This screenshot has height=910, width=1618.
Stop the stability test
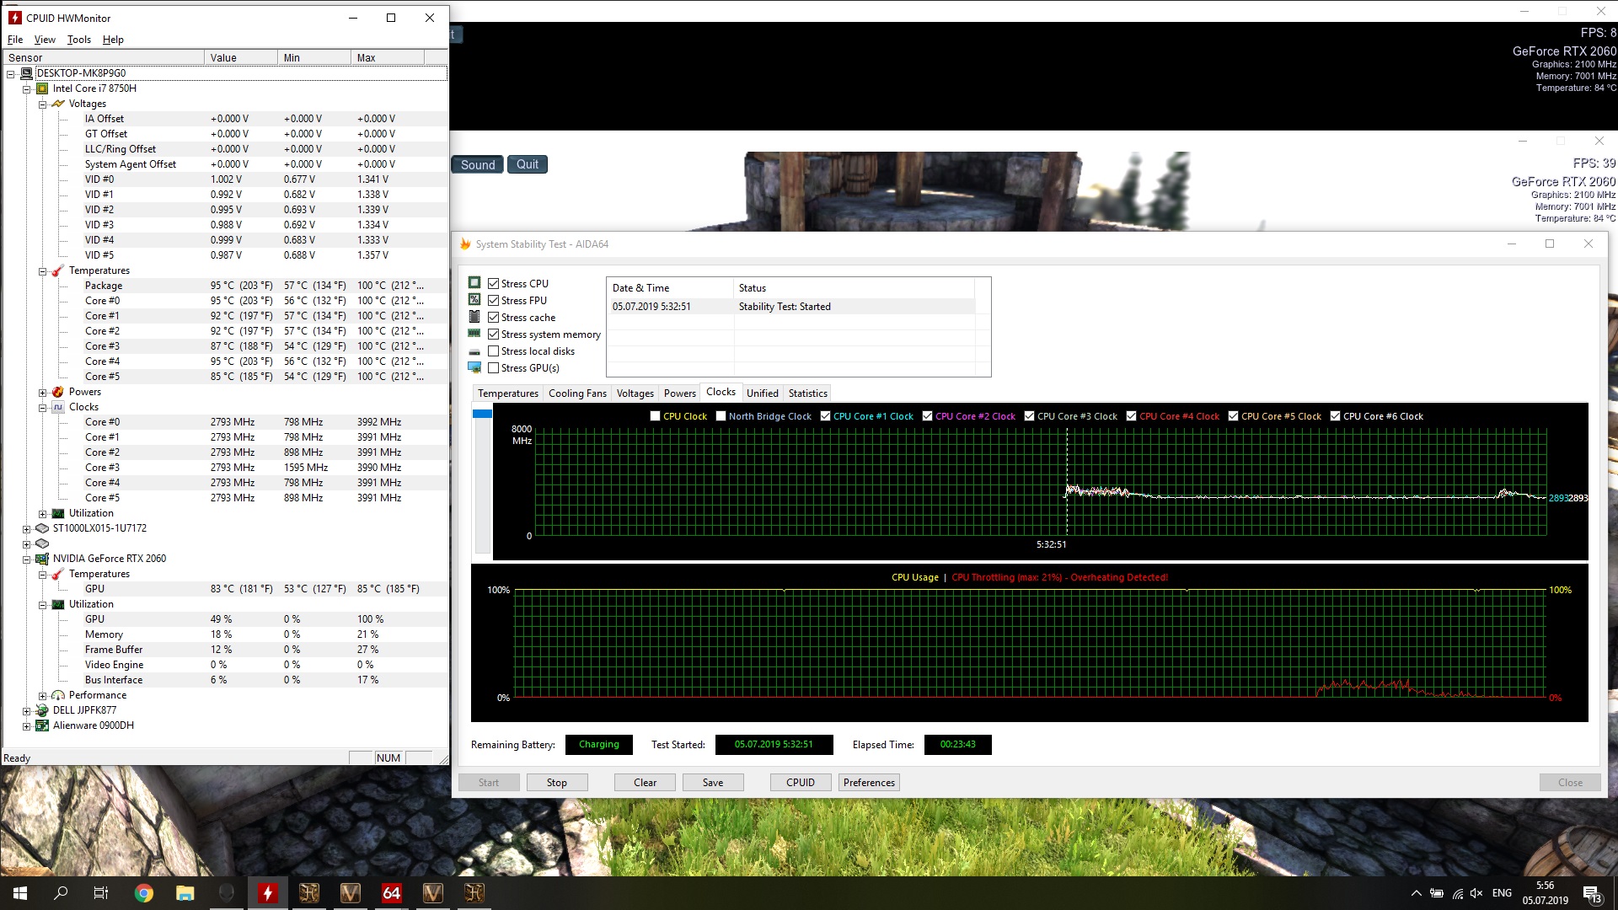557,783
